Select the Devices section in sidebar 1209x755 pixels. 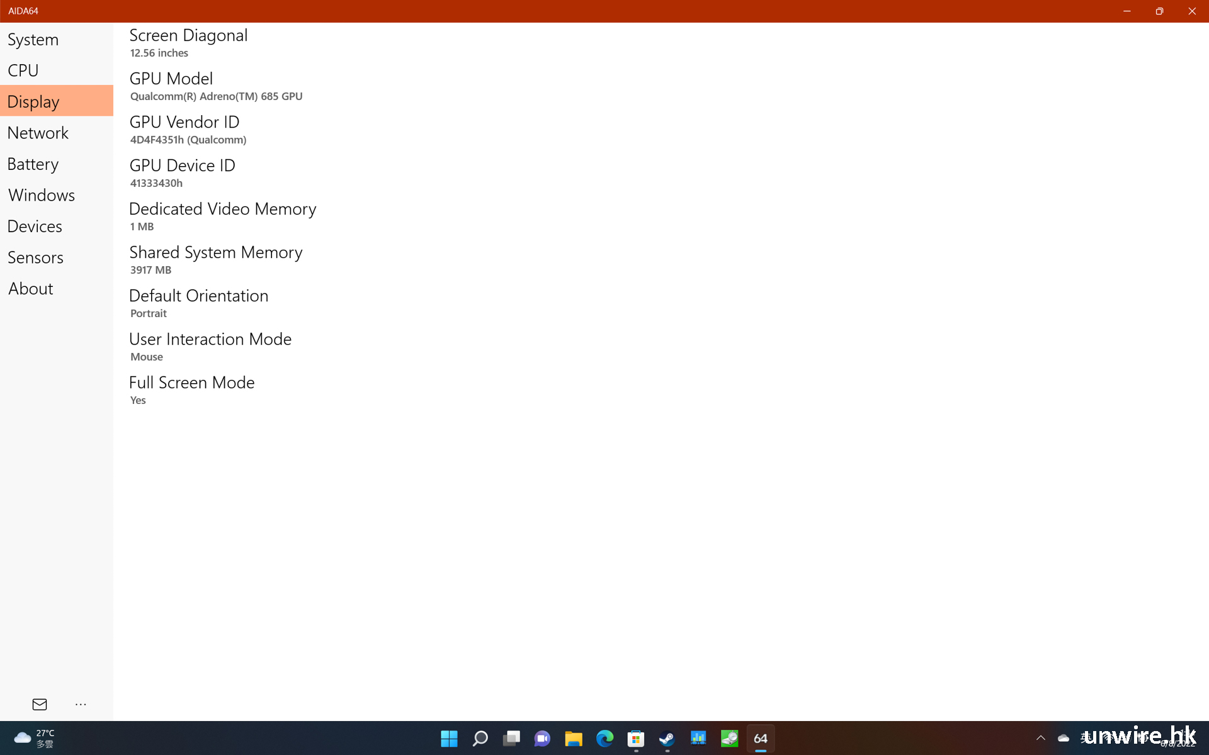tap(35, 226)
